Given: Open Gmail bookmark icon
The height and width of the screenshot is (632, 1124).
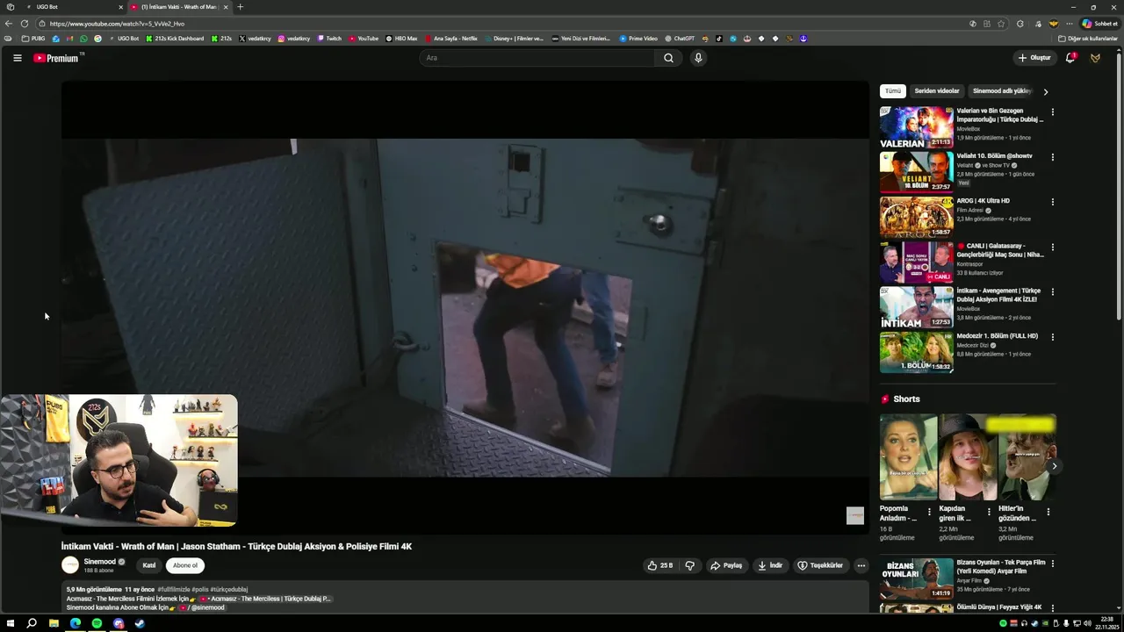Looking at the screenshot, I should click(x=70, y=39).
